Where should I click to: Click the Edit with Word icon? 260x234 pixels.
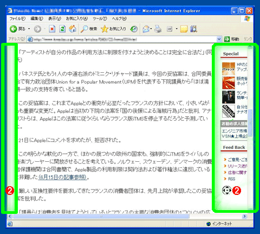click(x=170, y=29)
